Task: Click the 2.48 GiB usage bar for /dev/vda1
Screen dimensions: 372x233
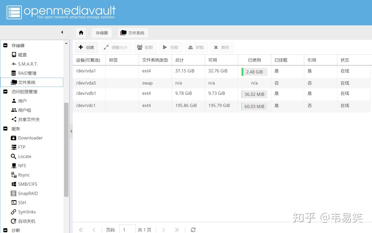Action: pos(254,72)
